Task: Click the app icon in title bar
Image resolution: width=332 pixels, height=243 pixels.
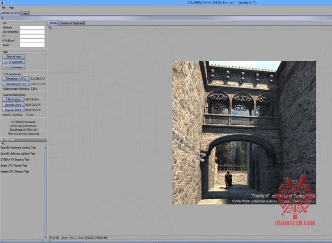Action: point(2,3)
